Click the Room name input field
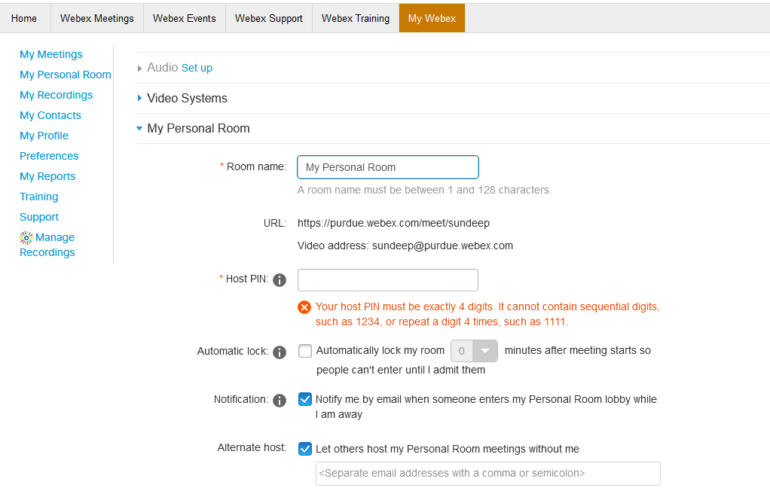 tap(388, 167)
